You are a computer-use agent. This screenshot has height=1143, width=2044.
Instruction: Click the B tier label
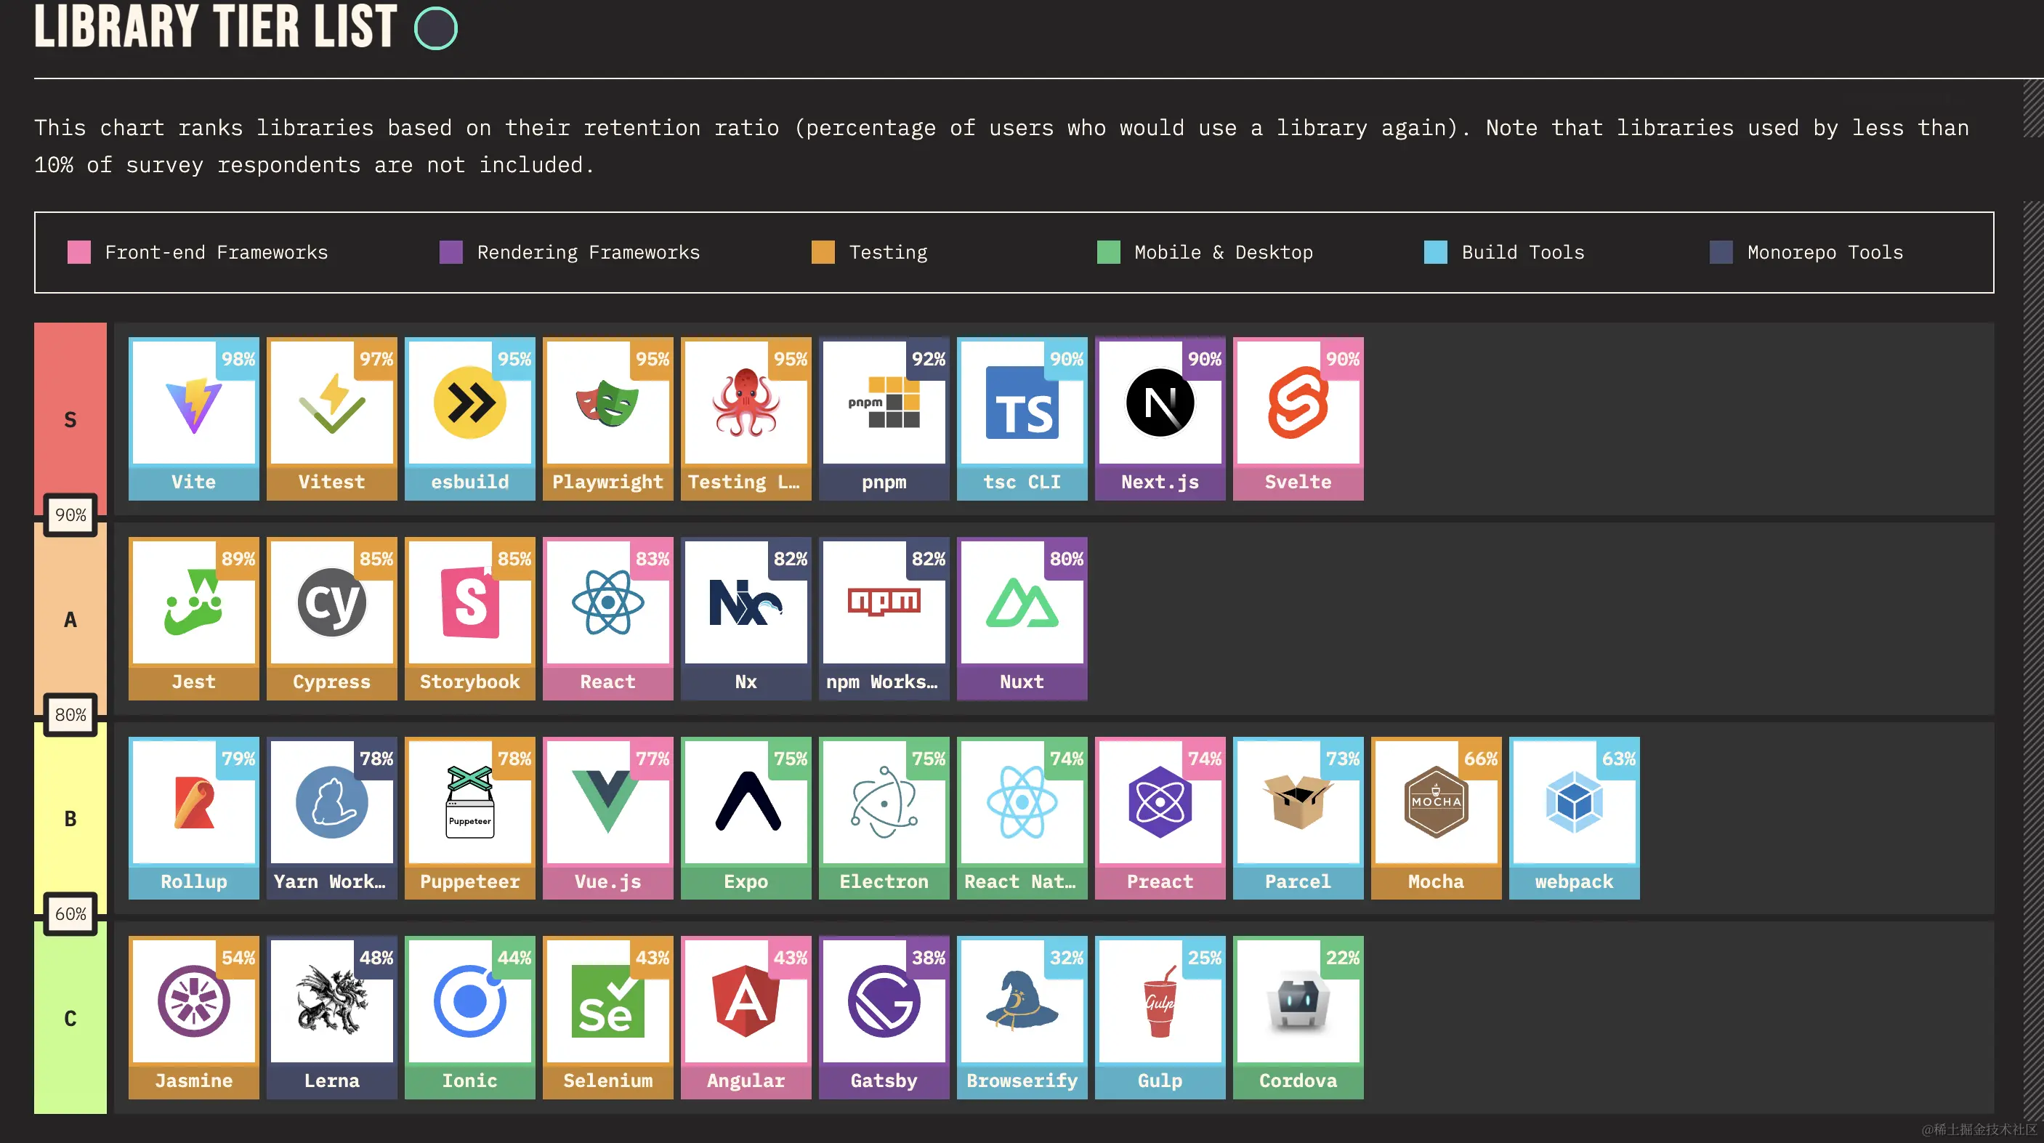(70, 819)
